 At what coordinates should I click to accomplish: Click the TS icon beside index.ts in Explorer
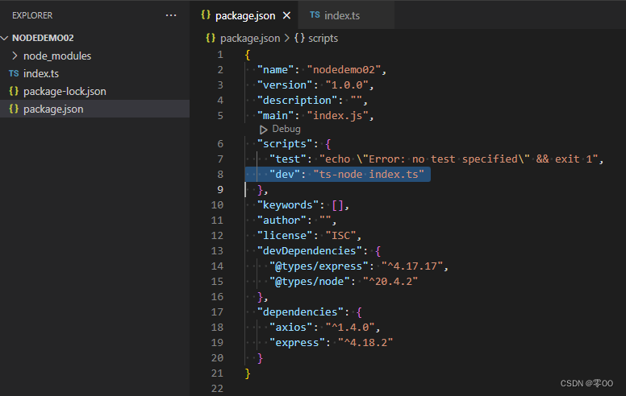[x=14, y=73]
